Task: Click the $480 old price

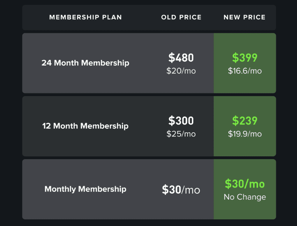Action: [x=181, y=57]
